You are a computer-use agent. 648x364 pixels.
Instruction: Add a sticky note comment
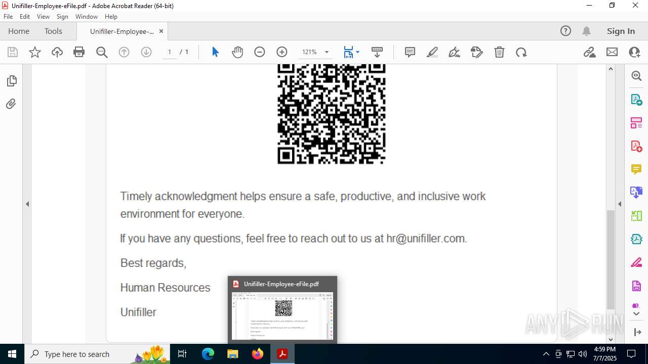click(410, 52)
